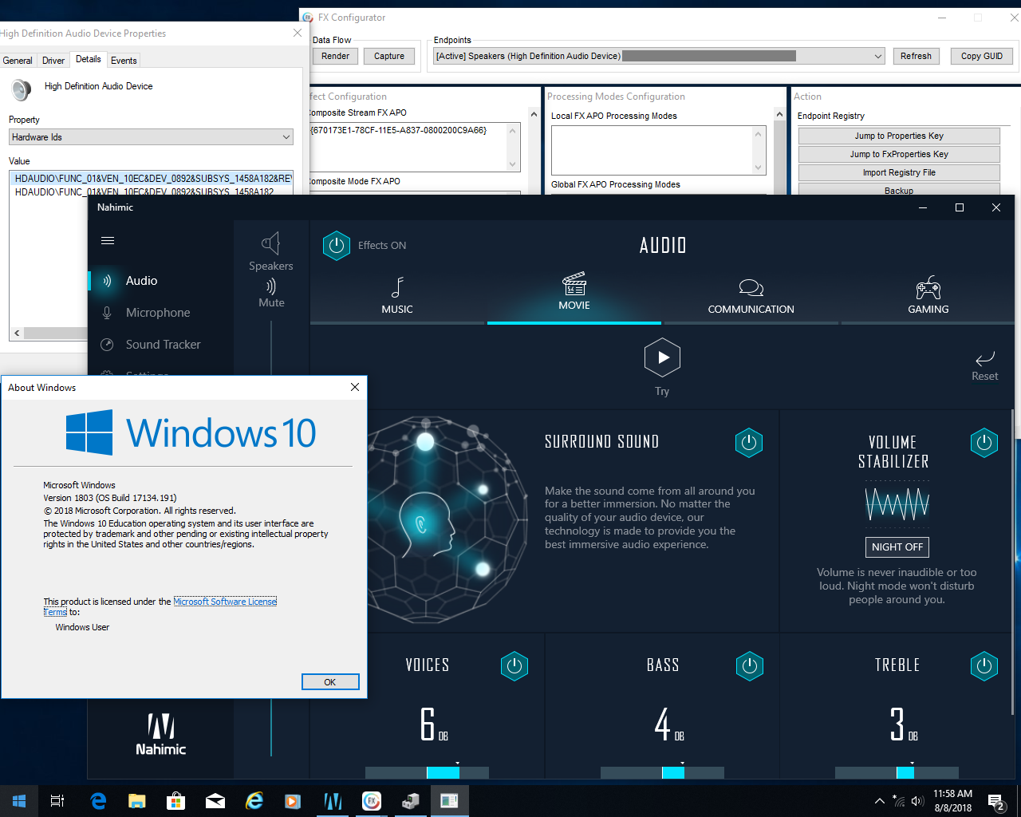This screenshot has width=1021, height=817.
Task: Select the Composite Stream FX APO GUID text
Action: pyautogui.click(x=398, y=130)
